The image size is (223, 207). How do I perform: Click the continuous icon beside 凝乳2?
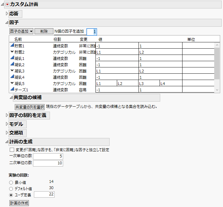point(12,64)
